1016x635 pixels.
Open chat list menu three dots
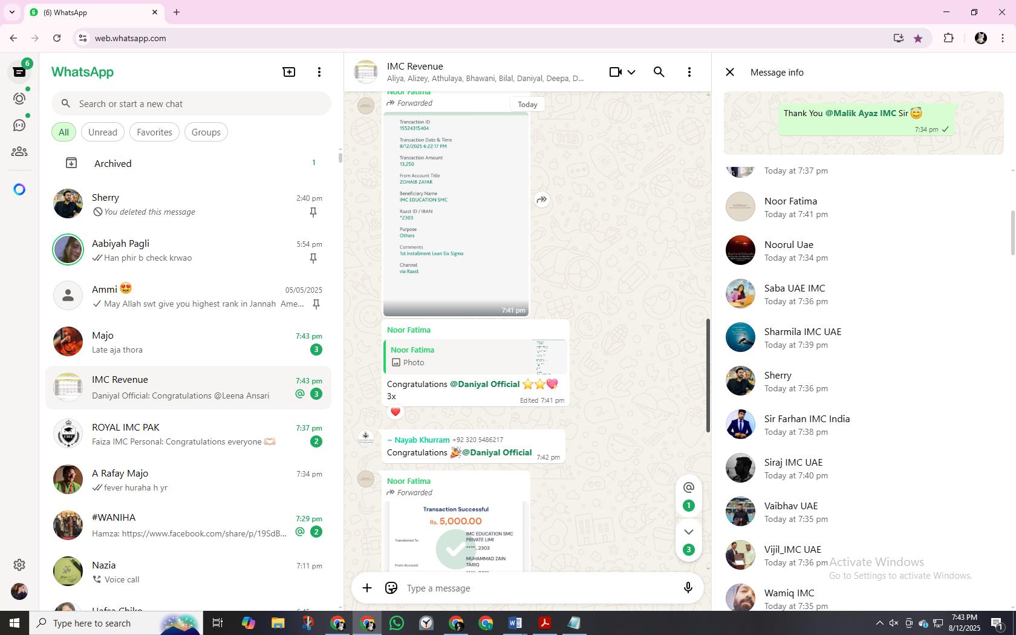click(319, 72)
